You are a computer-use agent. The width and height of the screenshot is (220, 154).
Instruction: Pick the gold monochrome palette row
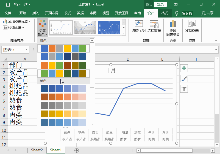(x=63, y=114)
